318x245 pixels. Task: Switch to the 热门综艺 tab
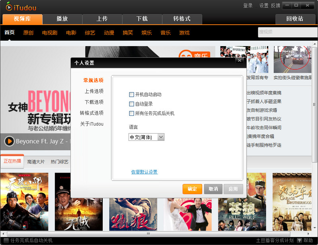[x=59, y=162]
